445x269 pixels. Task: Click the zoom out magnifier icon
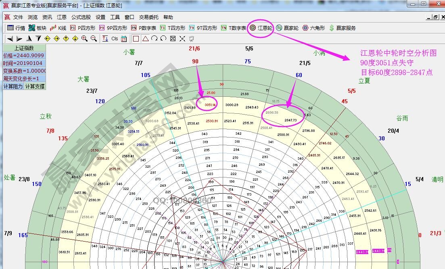pos(94,39)
